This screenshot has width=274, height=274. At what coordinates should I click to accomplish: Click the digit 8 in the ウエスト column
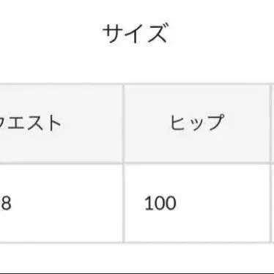click(x=6, y=203)
